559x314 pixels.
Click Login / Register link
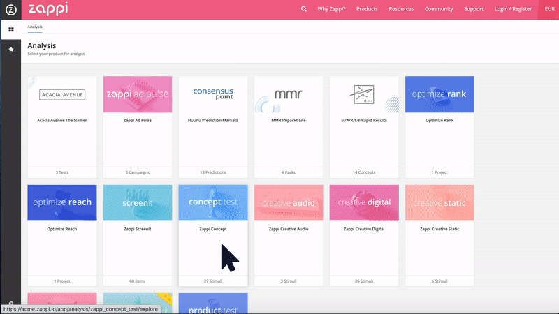point(513,9)
